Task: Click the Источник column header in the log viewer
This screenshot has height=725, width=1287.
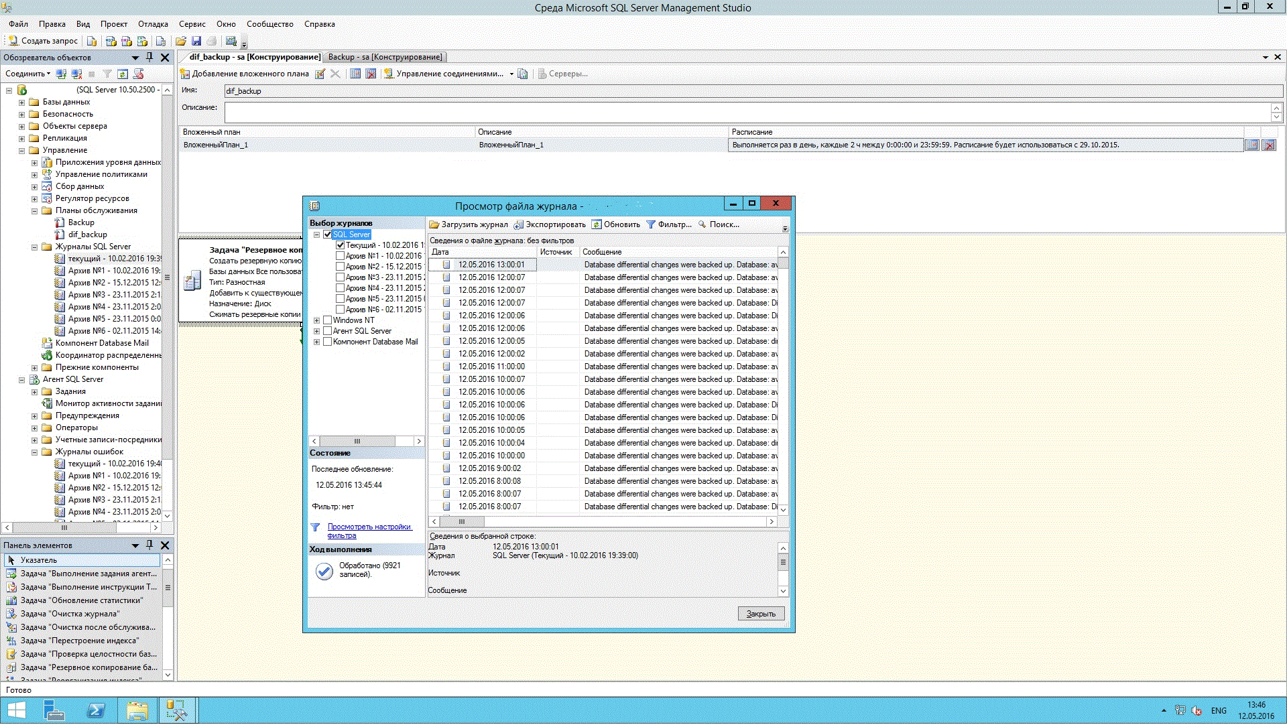Action: [x=558, y=252]
